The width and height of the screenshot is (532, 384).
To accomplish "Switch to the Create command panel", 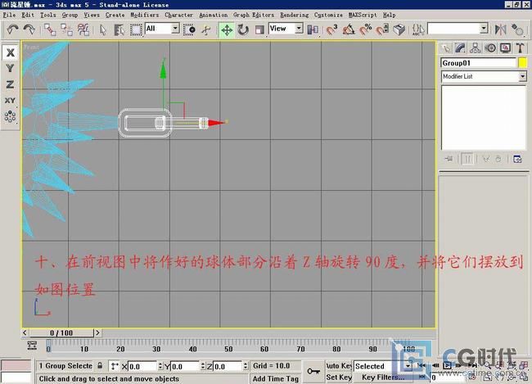I will pyautogui.click(x=446, y=48).
